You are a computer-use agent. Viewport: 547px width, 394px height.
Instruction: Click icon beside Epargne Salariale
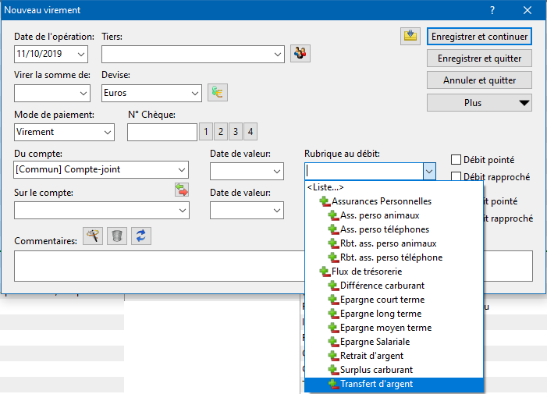[x=333, y=342]
